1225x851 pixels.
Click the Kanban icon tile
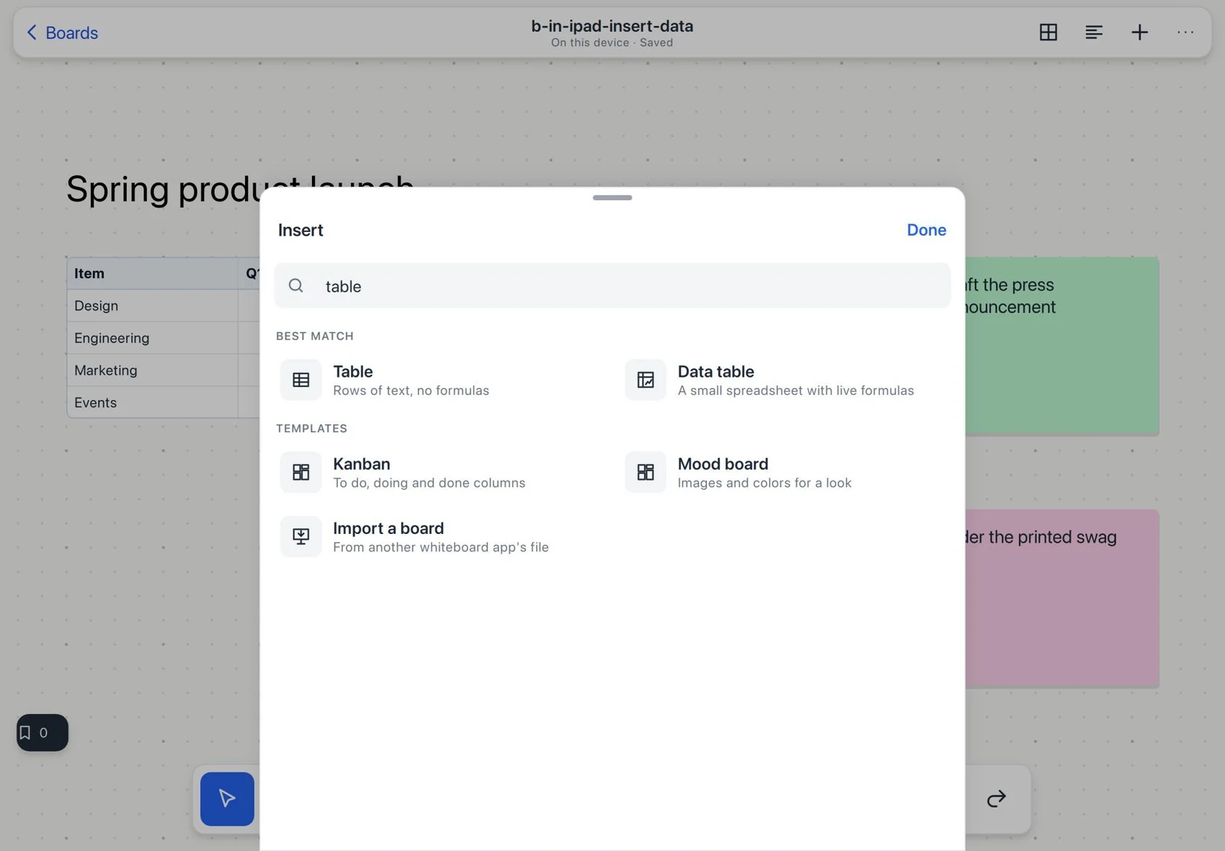300,472
